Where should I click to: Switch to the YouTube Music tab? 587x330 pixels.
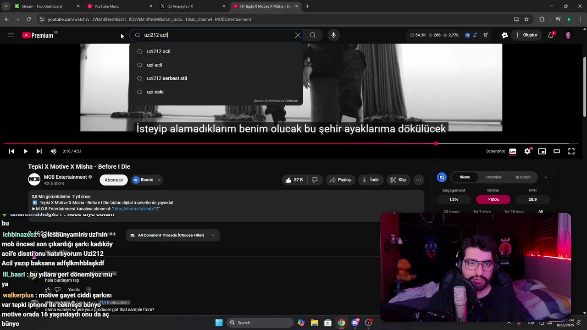click(x=119, y=6)
